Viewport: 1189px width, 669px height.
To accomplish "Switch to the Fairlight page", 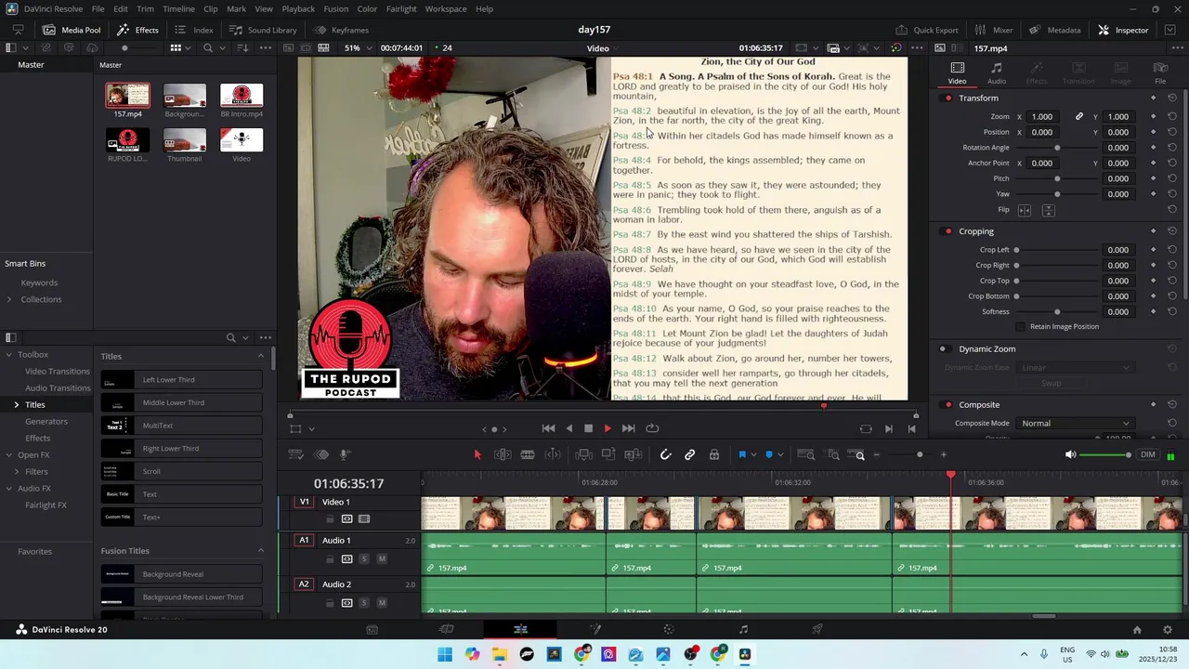I will (x=743, y=630).
